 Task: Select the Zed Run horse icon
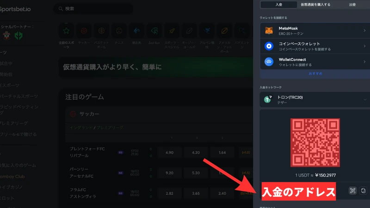pyautogui.click(x=154, y=31)
